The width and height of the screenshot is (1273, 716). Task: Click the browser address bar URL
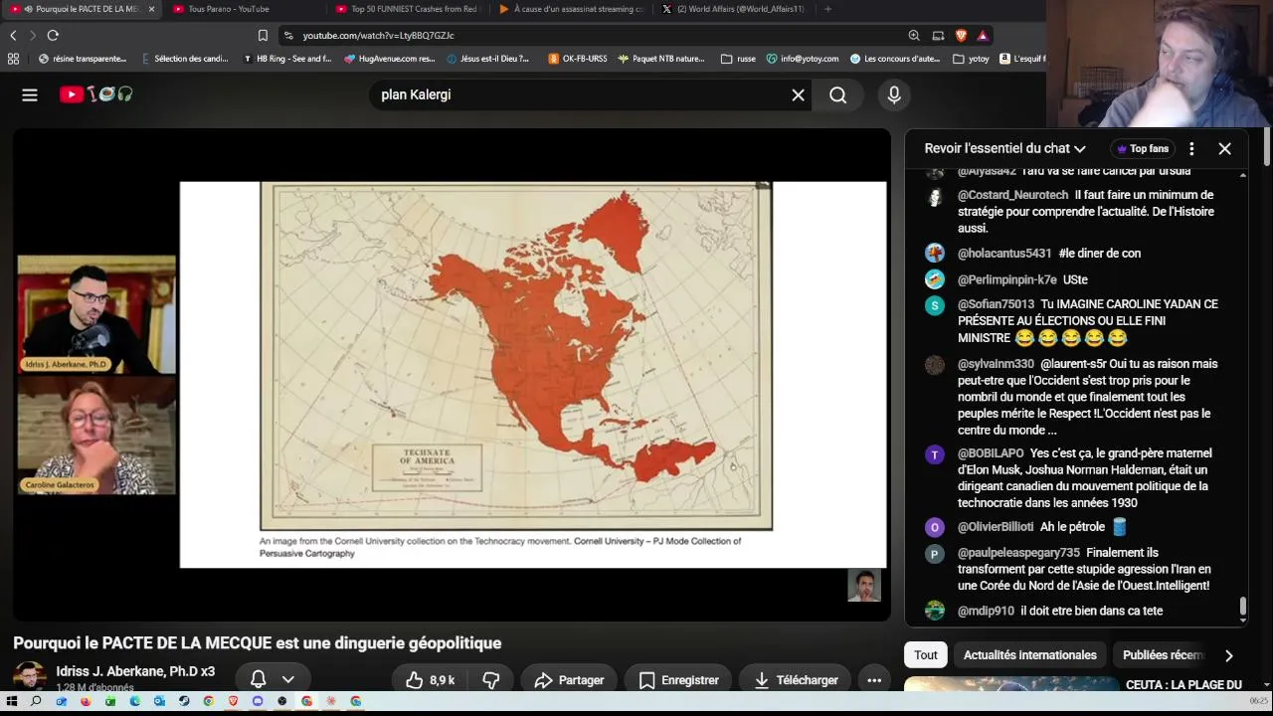tap(378, 35)
